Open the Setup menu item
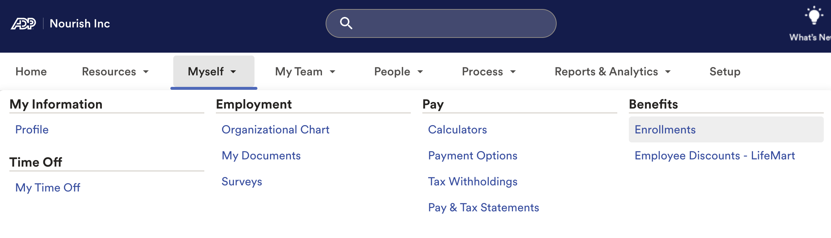831x238 pixels. [x=725, y=72]
